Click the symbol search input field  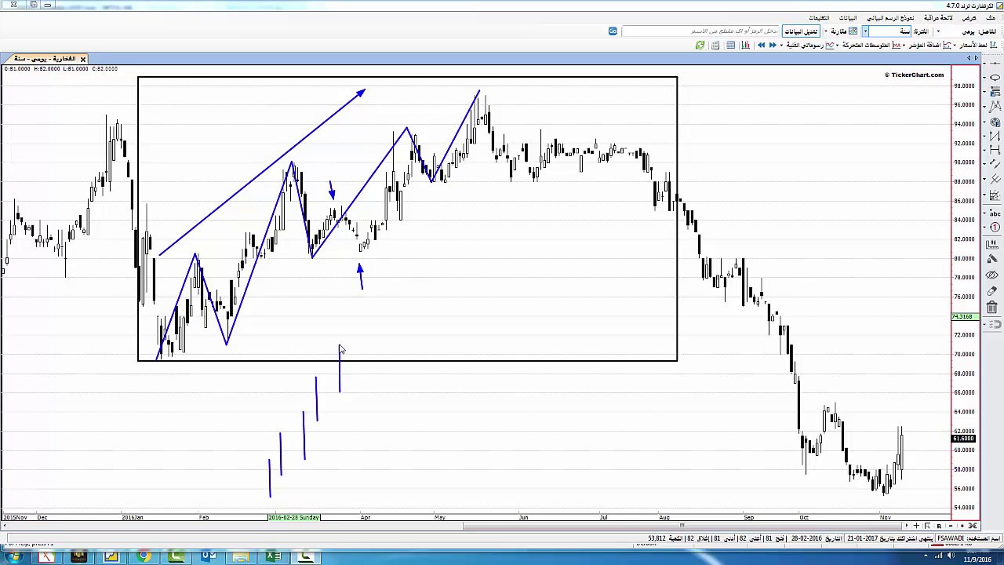(x=700, y=31)
